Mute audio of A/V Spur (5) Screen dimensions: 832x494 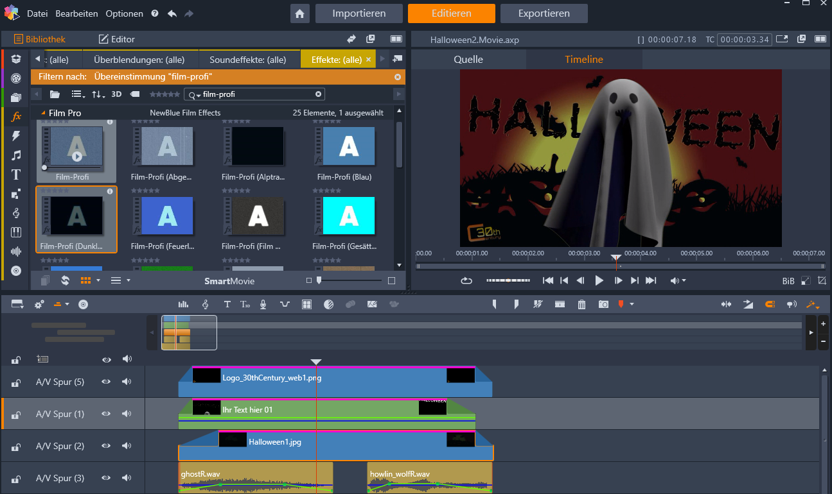(127, 382)
